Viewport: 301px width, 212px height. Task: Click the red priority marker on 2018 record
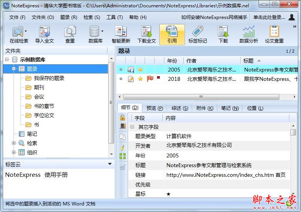[158, 77]
